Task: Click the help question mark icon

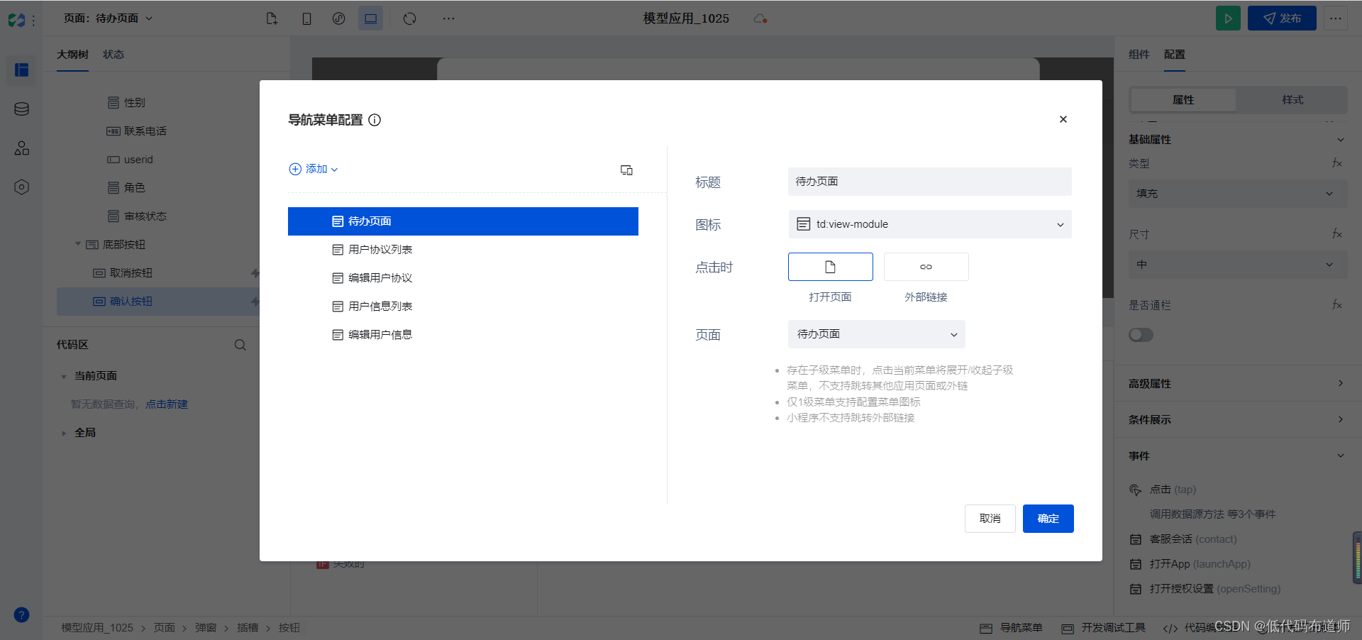Action: [21, 614]
